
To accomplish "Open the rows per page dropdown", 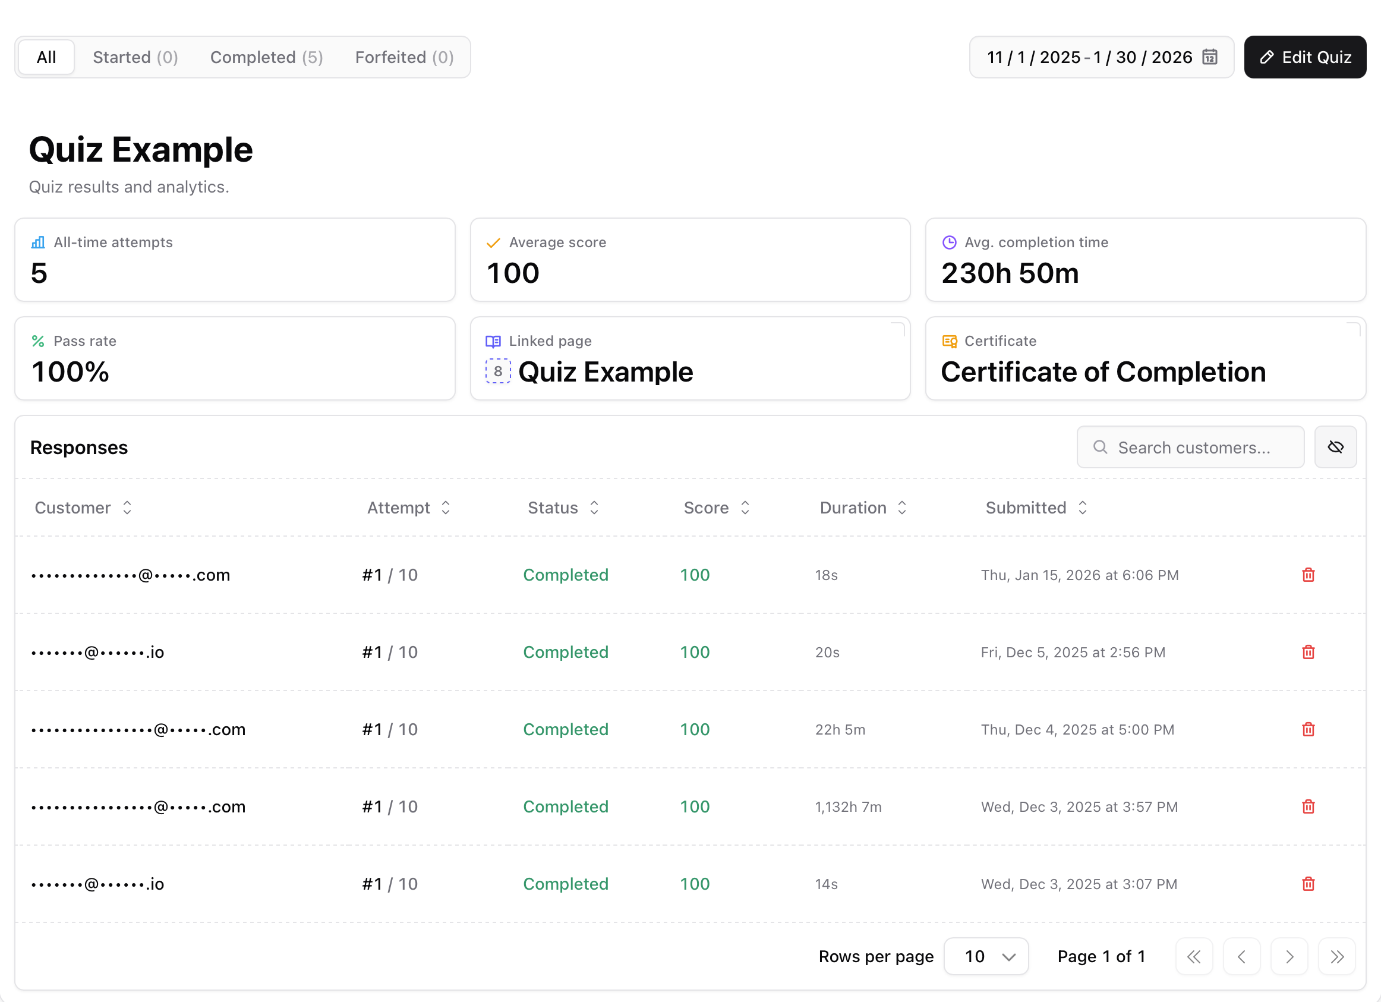I will click(x=986, y=956).
